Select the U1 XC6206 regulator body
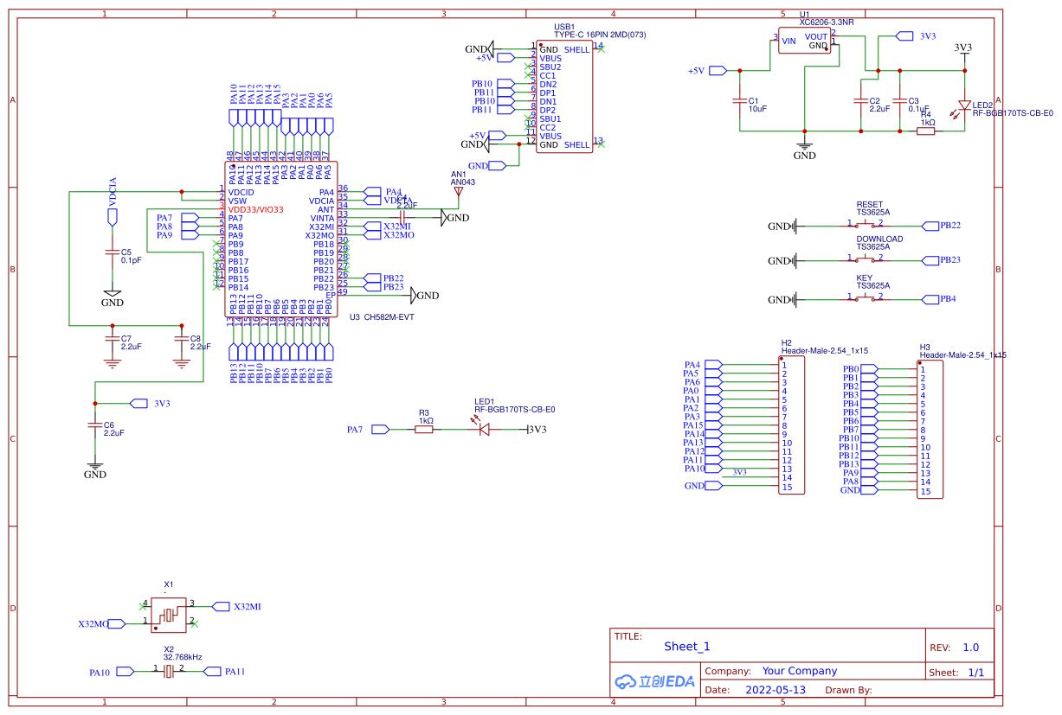This screenshot has height=715, width=1062. [804, 41]
